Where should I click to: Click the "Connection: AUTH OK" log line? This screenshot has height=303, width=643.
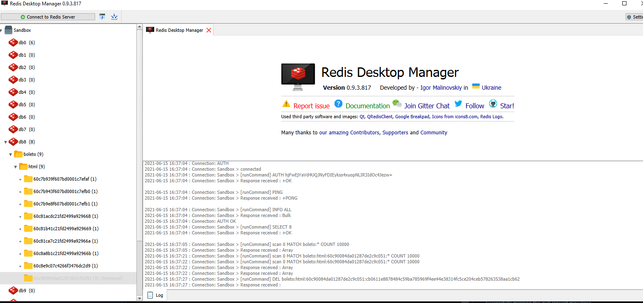[x=191, y=221]
